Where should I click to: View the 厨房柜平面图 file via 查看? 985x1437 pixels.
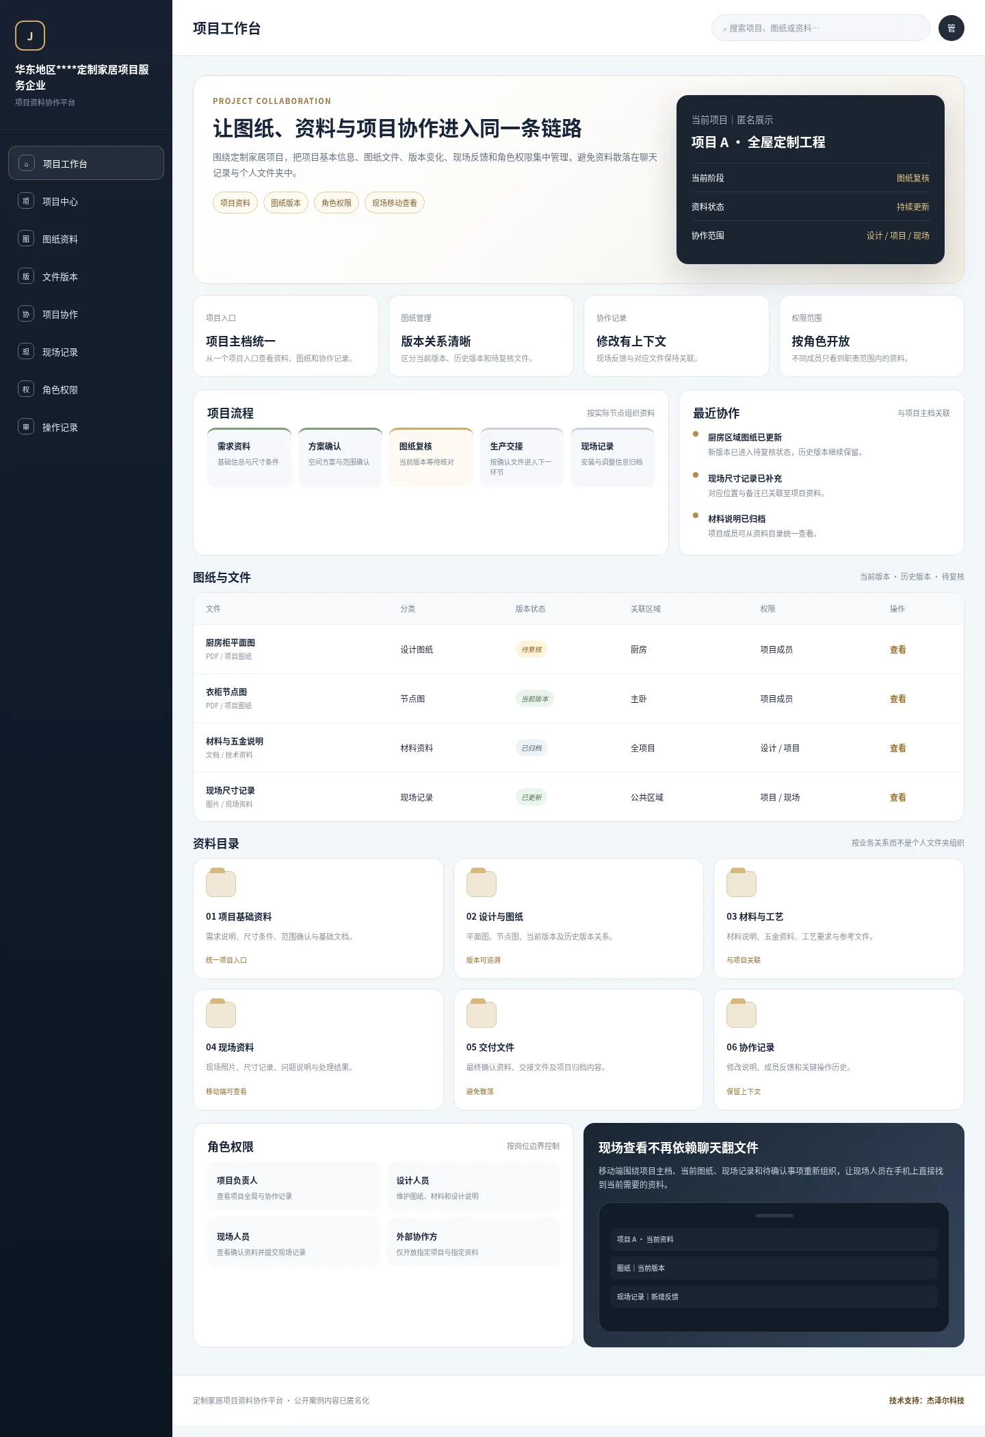tap(897, 649)
